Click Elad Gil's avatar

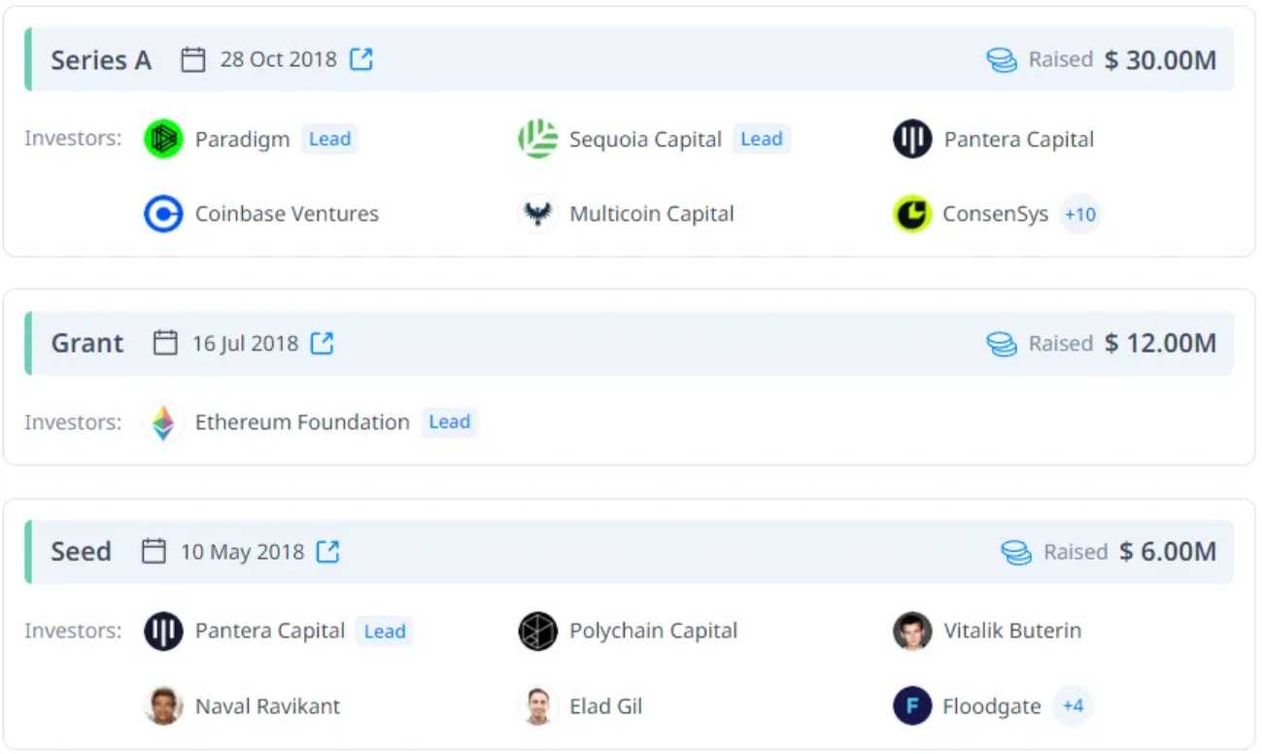[x=537, y=705]
